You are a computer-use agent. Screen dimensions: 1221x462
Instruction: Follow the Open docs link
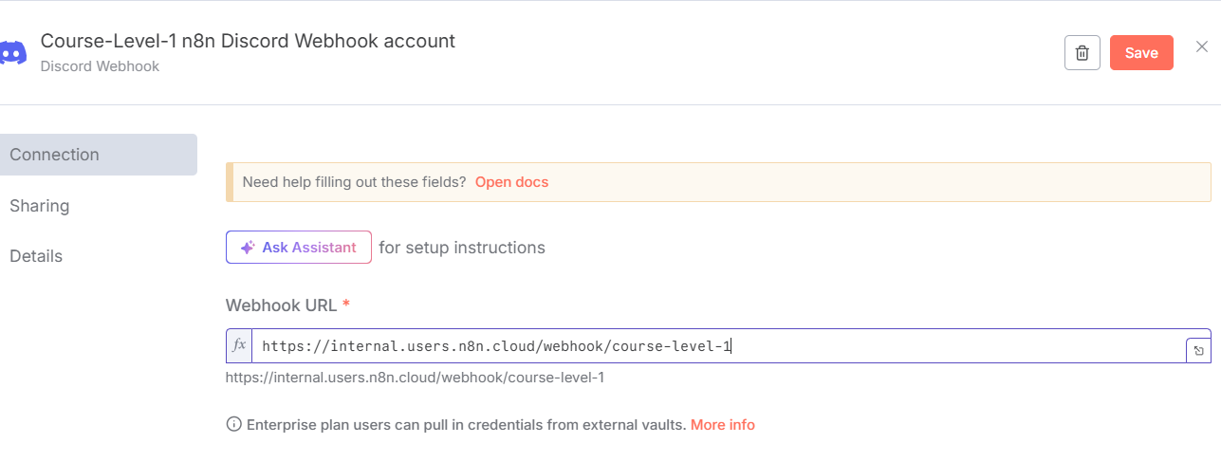[511, 182]
